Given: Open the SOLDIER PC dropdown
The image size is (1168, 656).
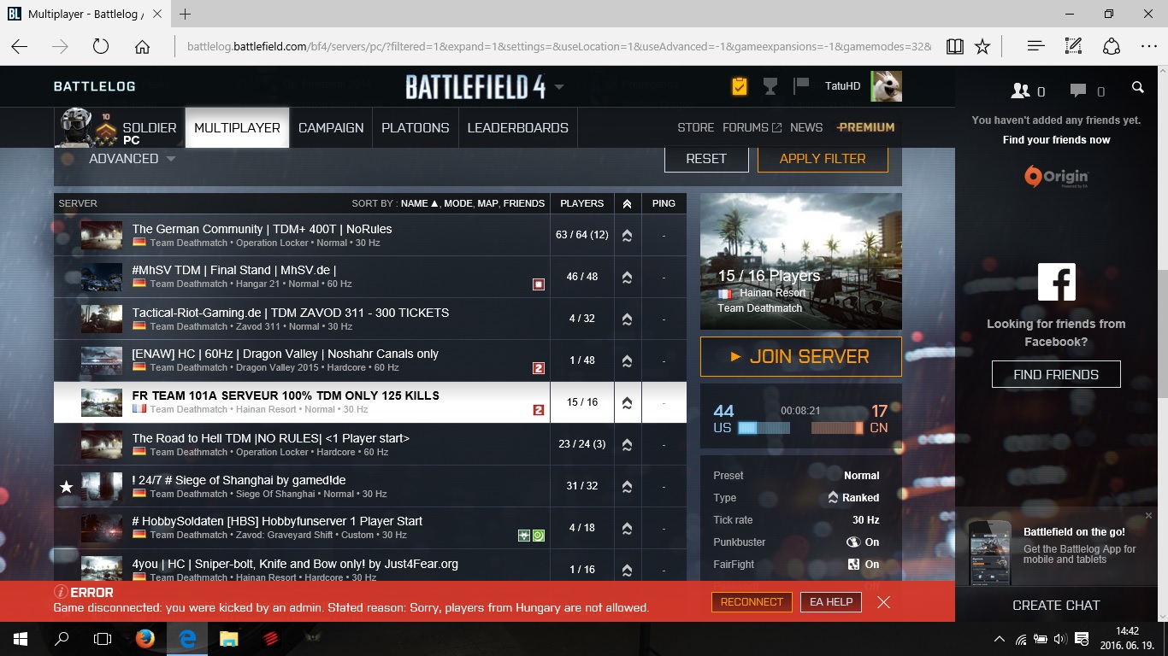Looking at the screenshot, I should click(x=118, y=128).
